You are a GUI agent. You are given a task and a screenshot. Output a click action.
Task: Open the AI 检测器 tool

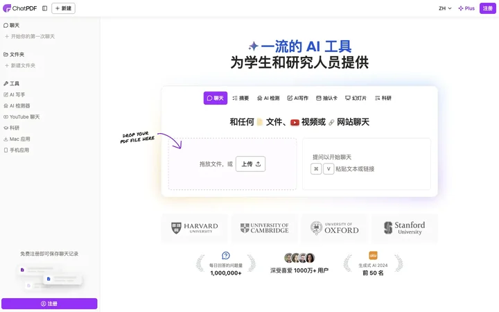(17, 105)
